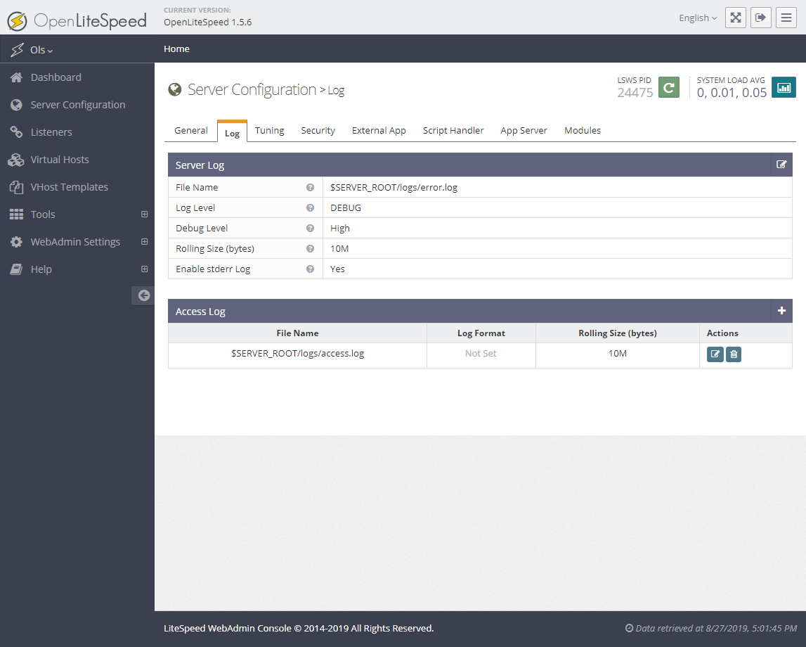The height and width of the screenshot is (647, 806).
Task: Switch to the General tab
Action: pos(190,131)
